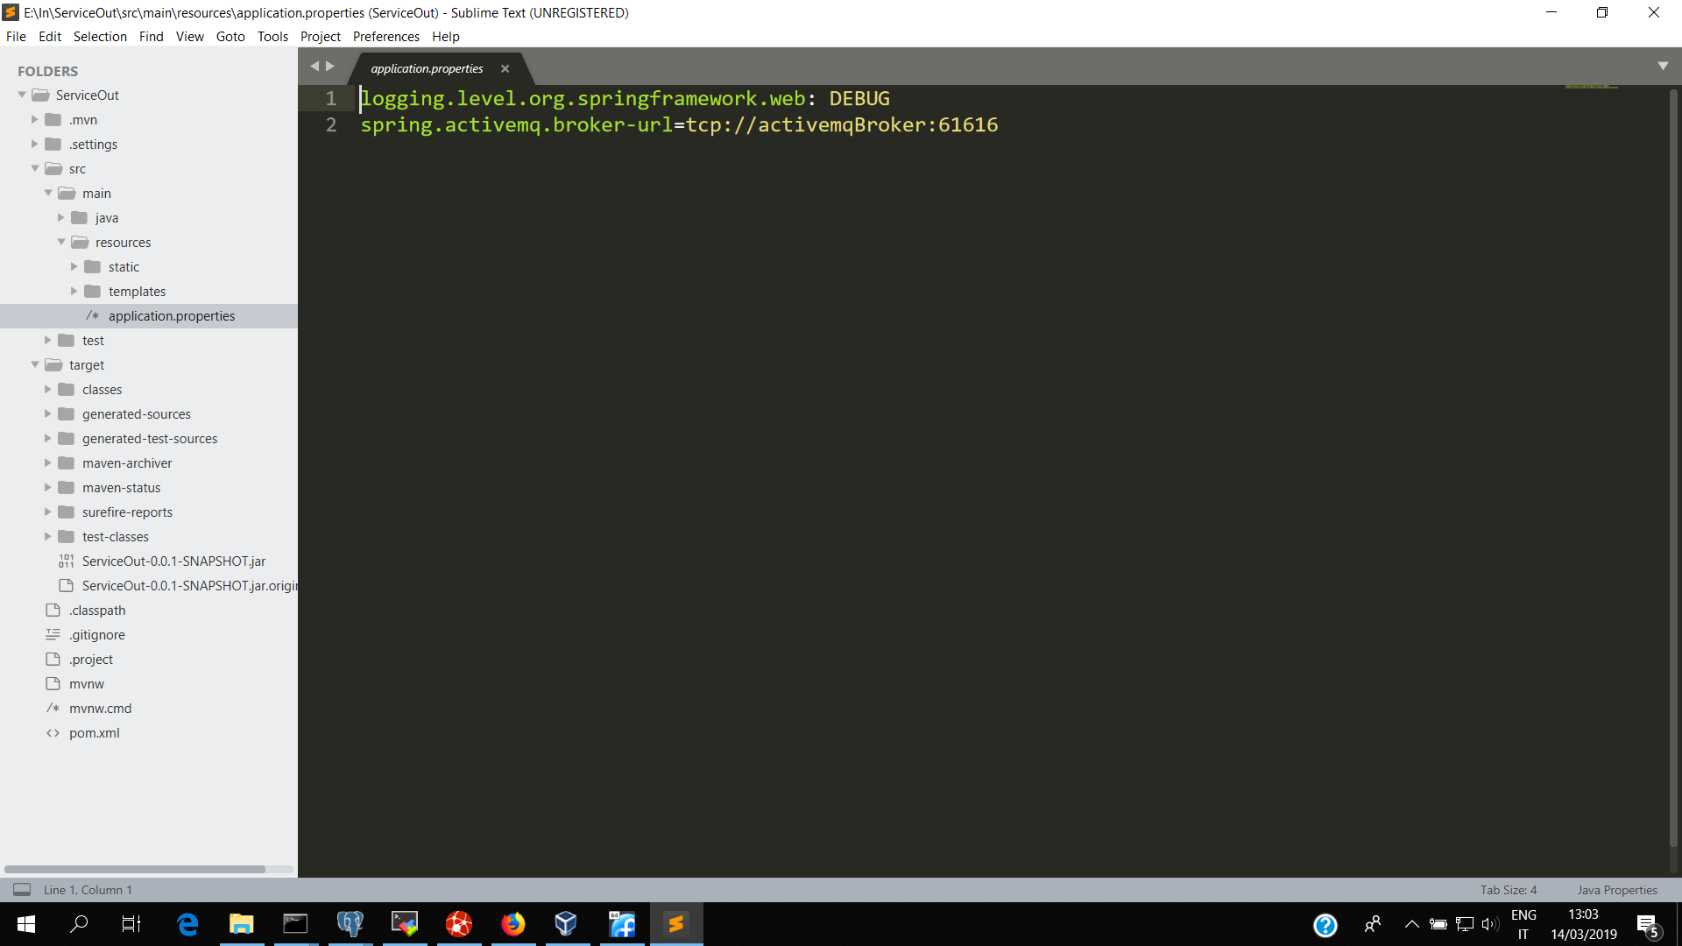Open the Edit menu
The image size is (1682, 946).
point(50,36)
